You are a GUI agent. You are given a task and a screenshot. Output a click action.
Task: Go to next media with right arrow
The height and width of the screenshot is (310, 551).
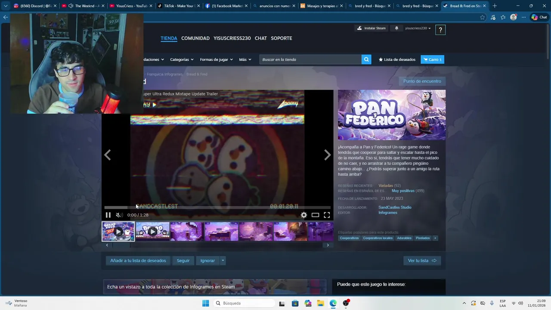point(327,155)
